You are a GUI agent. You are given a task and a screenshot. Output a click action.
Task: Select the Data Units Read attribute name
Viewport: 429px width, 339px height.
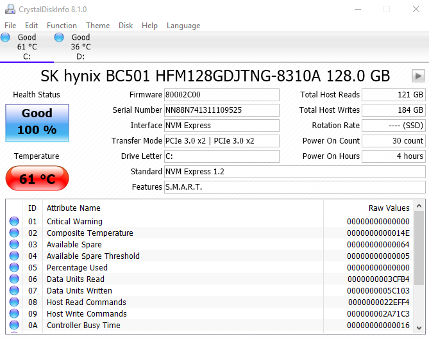point(76,279)
